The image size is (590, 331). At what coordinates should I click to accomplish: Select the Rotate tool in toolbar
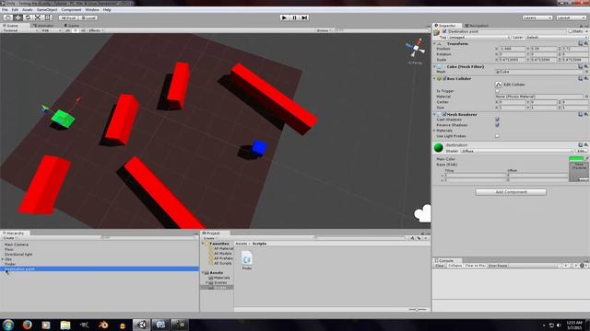[28, 17]
